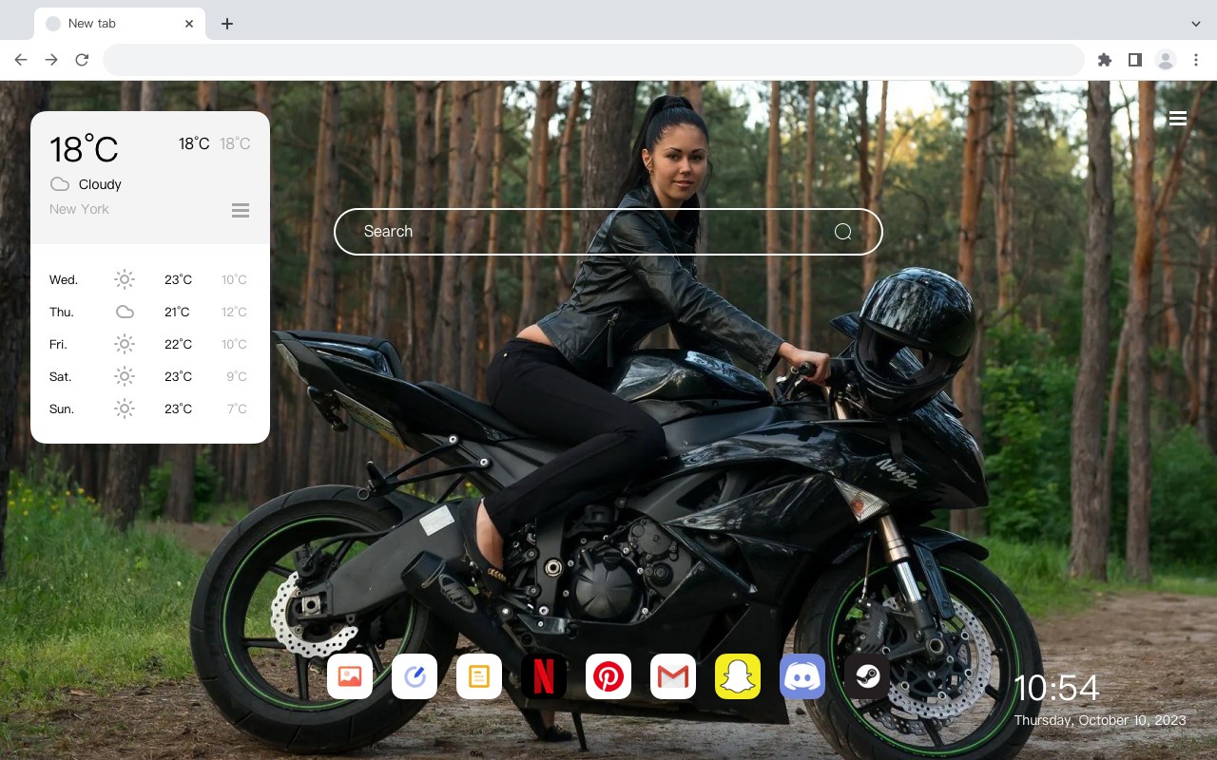The height and width of the screenshot is (760, 1217).
Task: Click the magnifier search icon
Action: [843, 232]
